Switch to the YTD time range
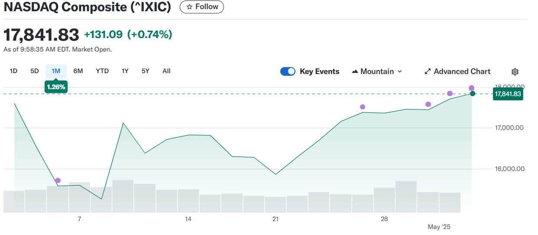 coord(102,71)
